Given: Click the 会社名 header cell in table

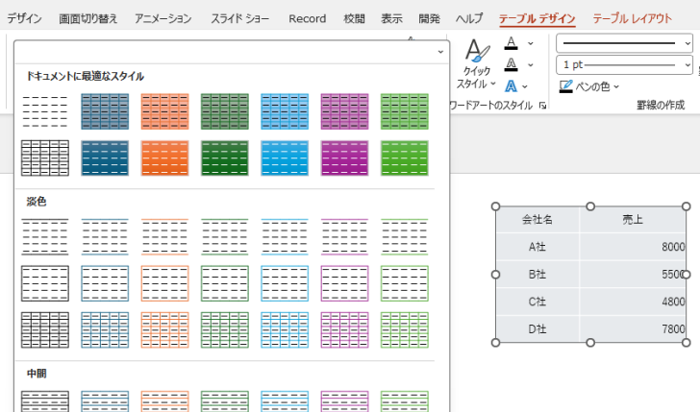Looking at the screenshot, I should [x=537, y=219].
